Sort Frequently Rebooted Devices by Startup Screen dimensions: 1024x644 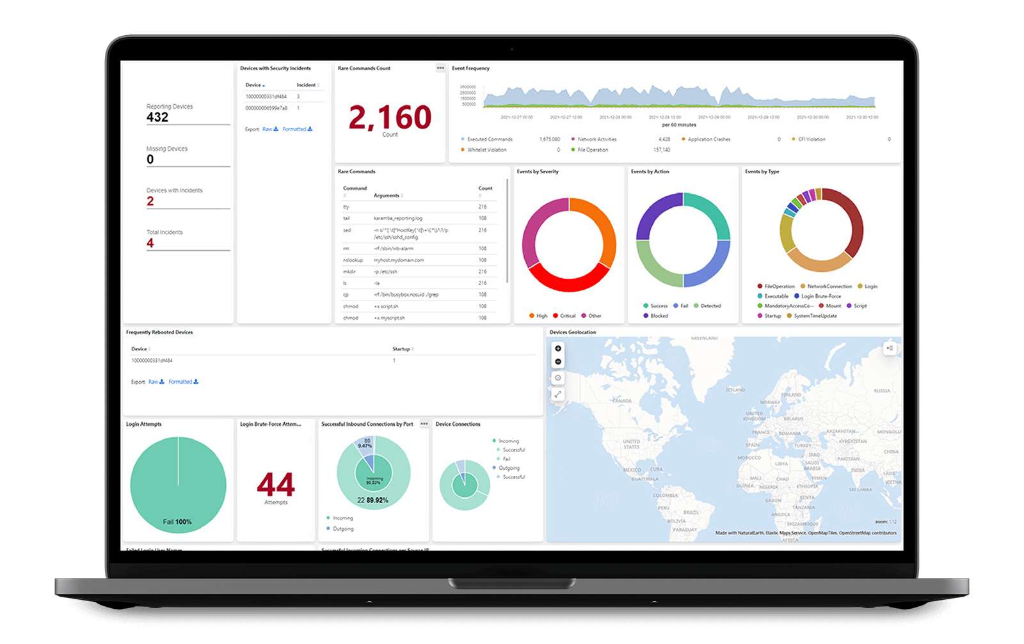coord(403,349)
